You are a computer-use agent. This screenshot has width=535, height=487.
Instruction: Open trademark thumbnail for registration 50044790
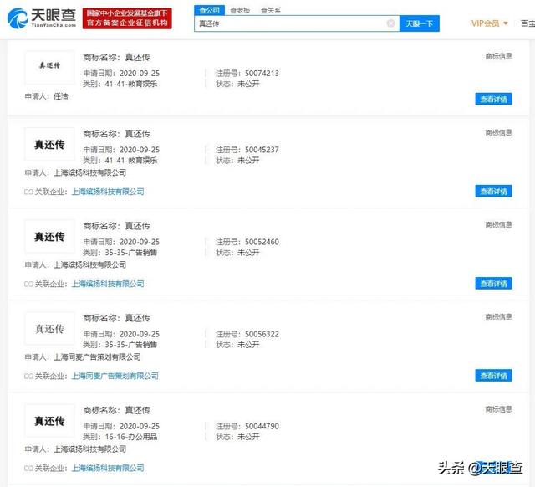point(49,420)
